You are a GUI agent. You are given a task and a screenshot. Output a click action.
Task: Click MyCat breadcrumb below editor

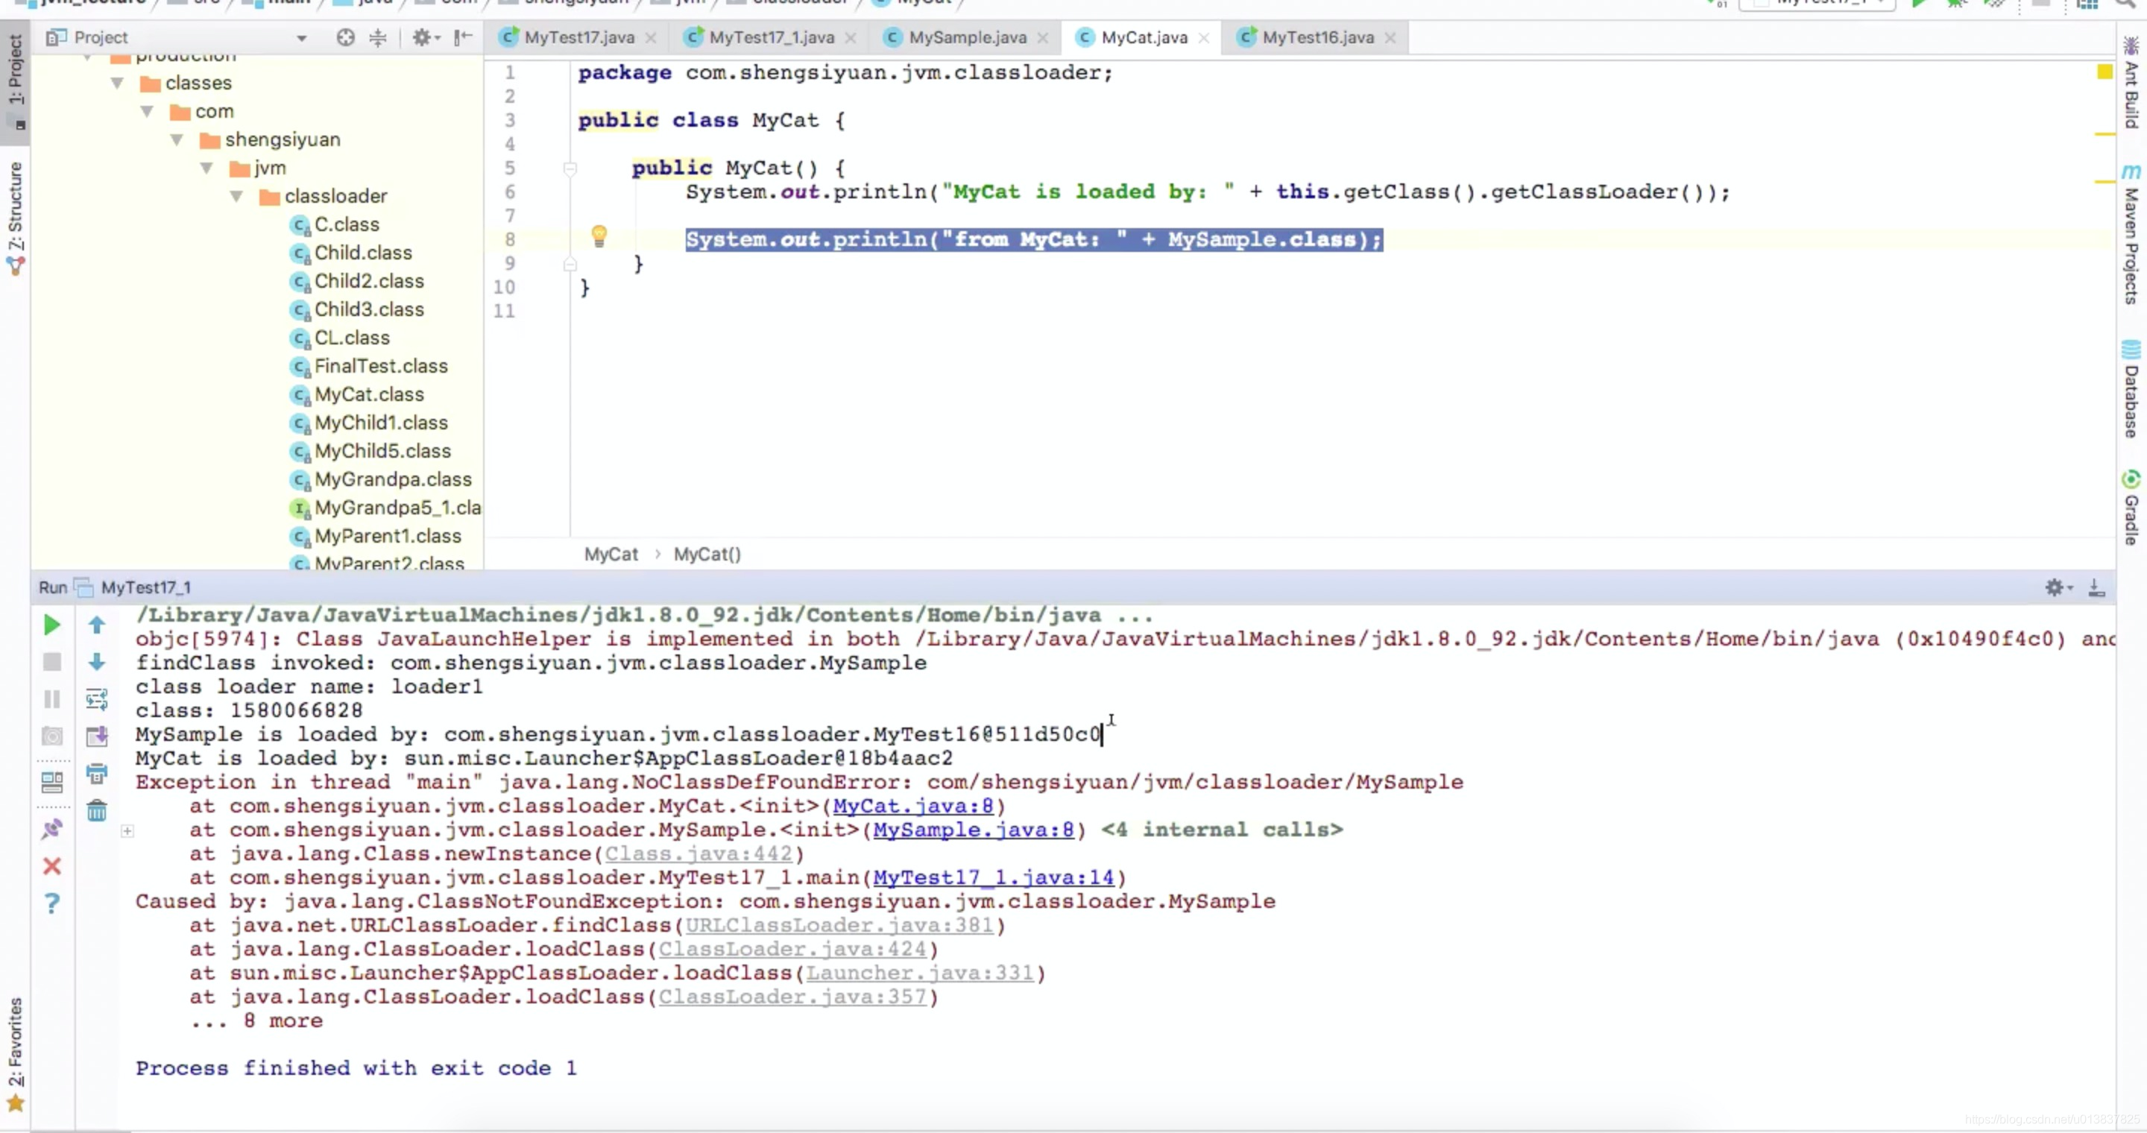(610, 555)
